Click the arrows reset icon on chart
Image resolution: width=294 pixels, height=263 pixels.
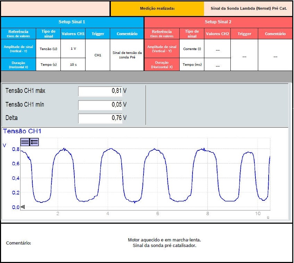34,142
